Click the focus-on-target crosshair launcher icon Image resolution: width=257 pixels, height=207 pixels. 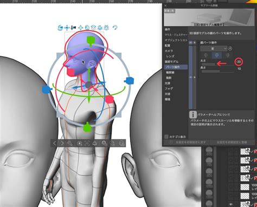(x=87, y=144)
